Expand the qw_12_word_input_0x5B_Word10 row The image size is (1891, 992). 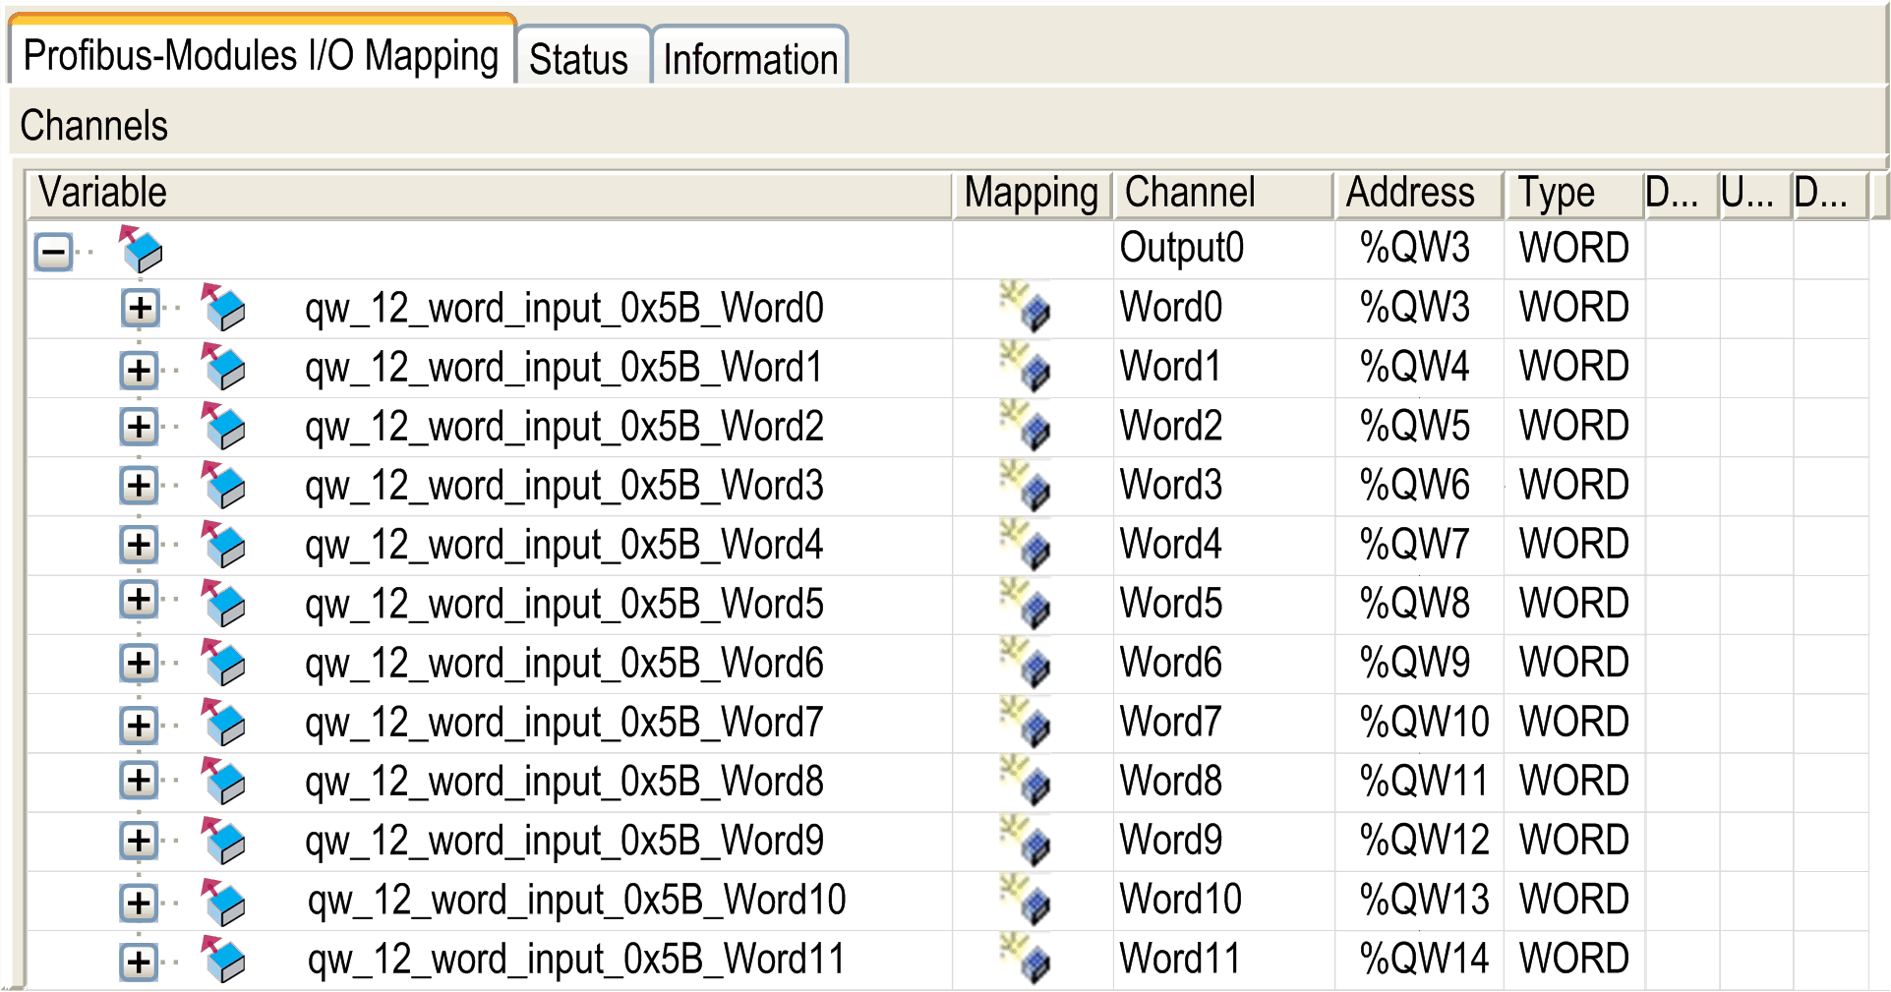coord(140,903)
